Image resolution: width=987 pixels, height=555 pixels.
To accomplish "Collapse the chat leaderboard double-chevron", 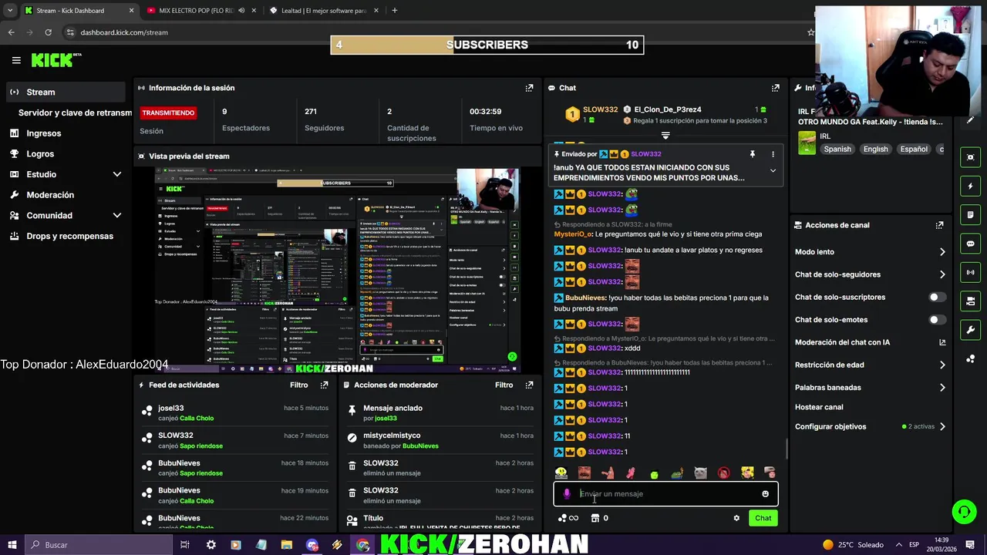I will pyautogui.click(x=665, y=135).
